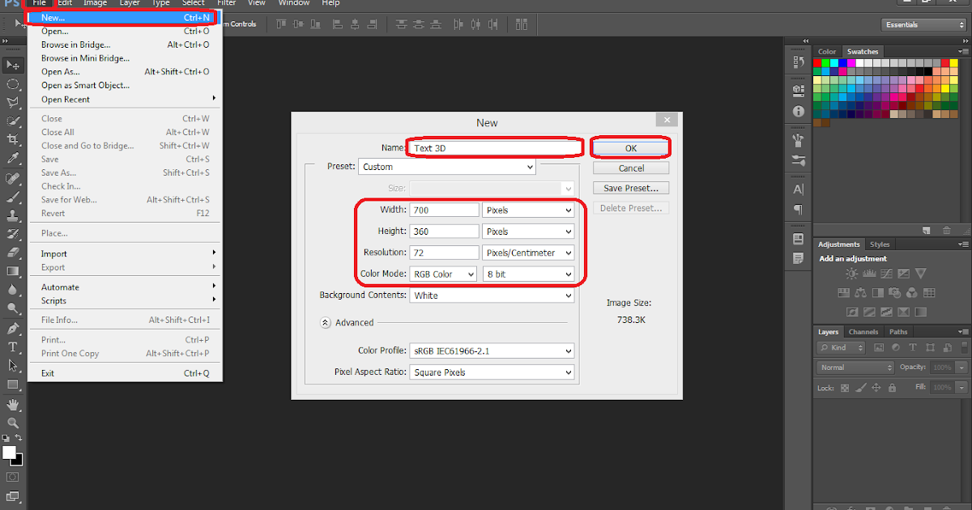Viewport: 972px width, 510px height.
Task: Toggle the lock all icon in Layers
Action: click(893, 389)
